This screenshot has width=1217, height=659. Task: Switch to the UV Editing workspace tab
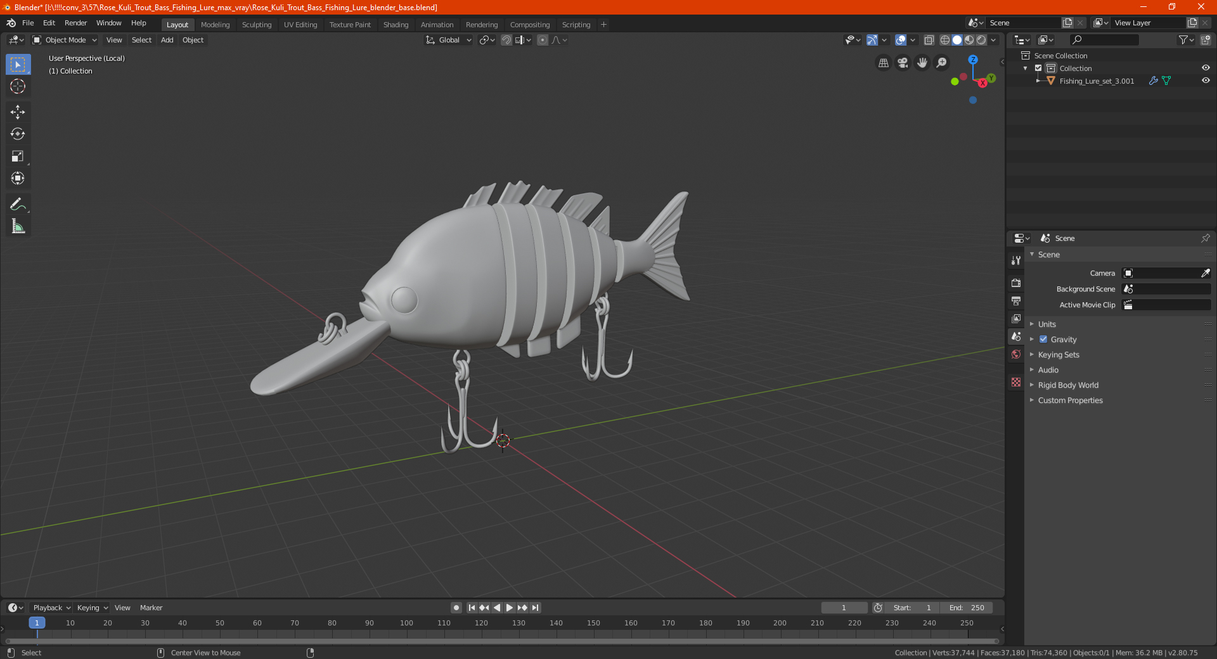(300, 25)
